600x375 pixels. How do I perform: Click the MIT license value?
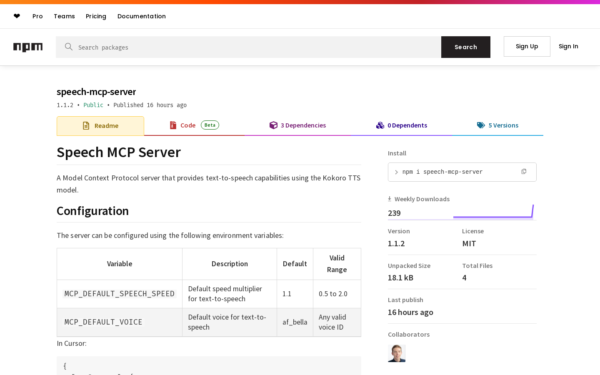click(x=469, y=244)
